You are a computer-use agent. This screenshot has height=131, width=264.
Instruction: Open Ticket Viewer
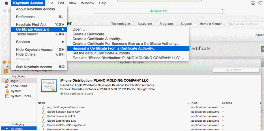[x=39, y=34]
